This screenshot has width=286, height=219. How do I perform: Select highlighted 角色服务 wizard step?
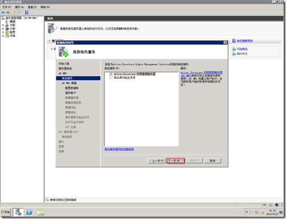tap(78, 78)
